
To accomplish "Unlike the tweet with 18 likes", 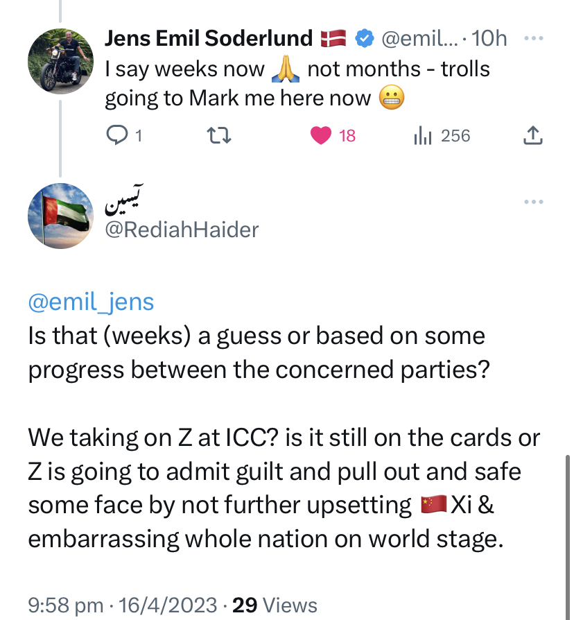I will coord(322,136).
